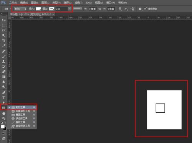Select the Rectangular Marquee tool
Screen dimensions: 192x143
click(x=3, y=25)
